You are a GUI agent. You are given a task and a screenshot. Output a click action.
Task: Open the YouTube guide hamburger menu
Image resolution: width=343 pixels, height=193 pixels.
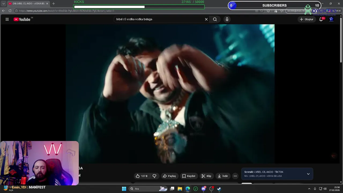[7, 19]
